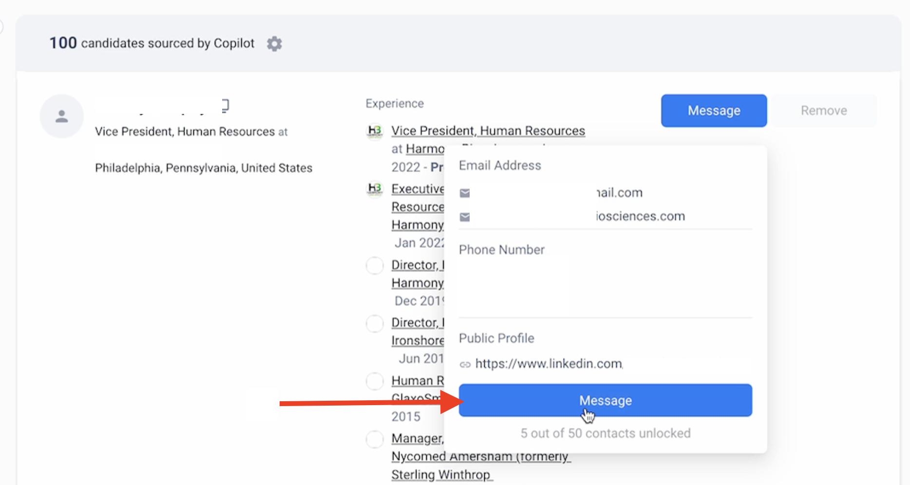Viewport: 910px width, 485px height.
Task: Click the candidate profile avatar icon
Action: pos(61,116)
